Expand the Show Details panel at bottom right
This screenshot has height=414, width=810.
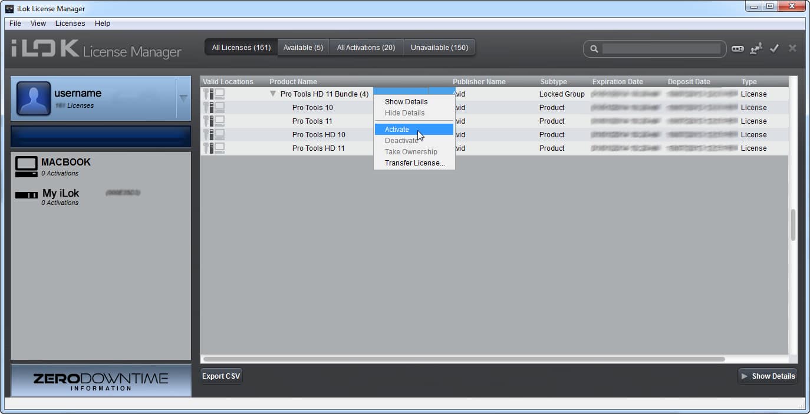768,376
